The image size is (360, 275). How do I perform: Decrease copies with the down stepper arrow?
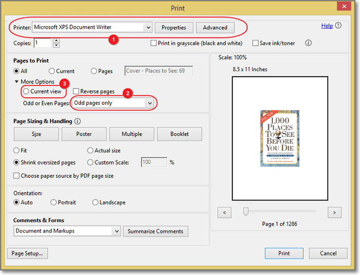coord(56,46)
